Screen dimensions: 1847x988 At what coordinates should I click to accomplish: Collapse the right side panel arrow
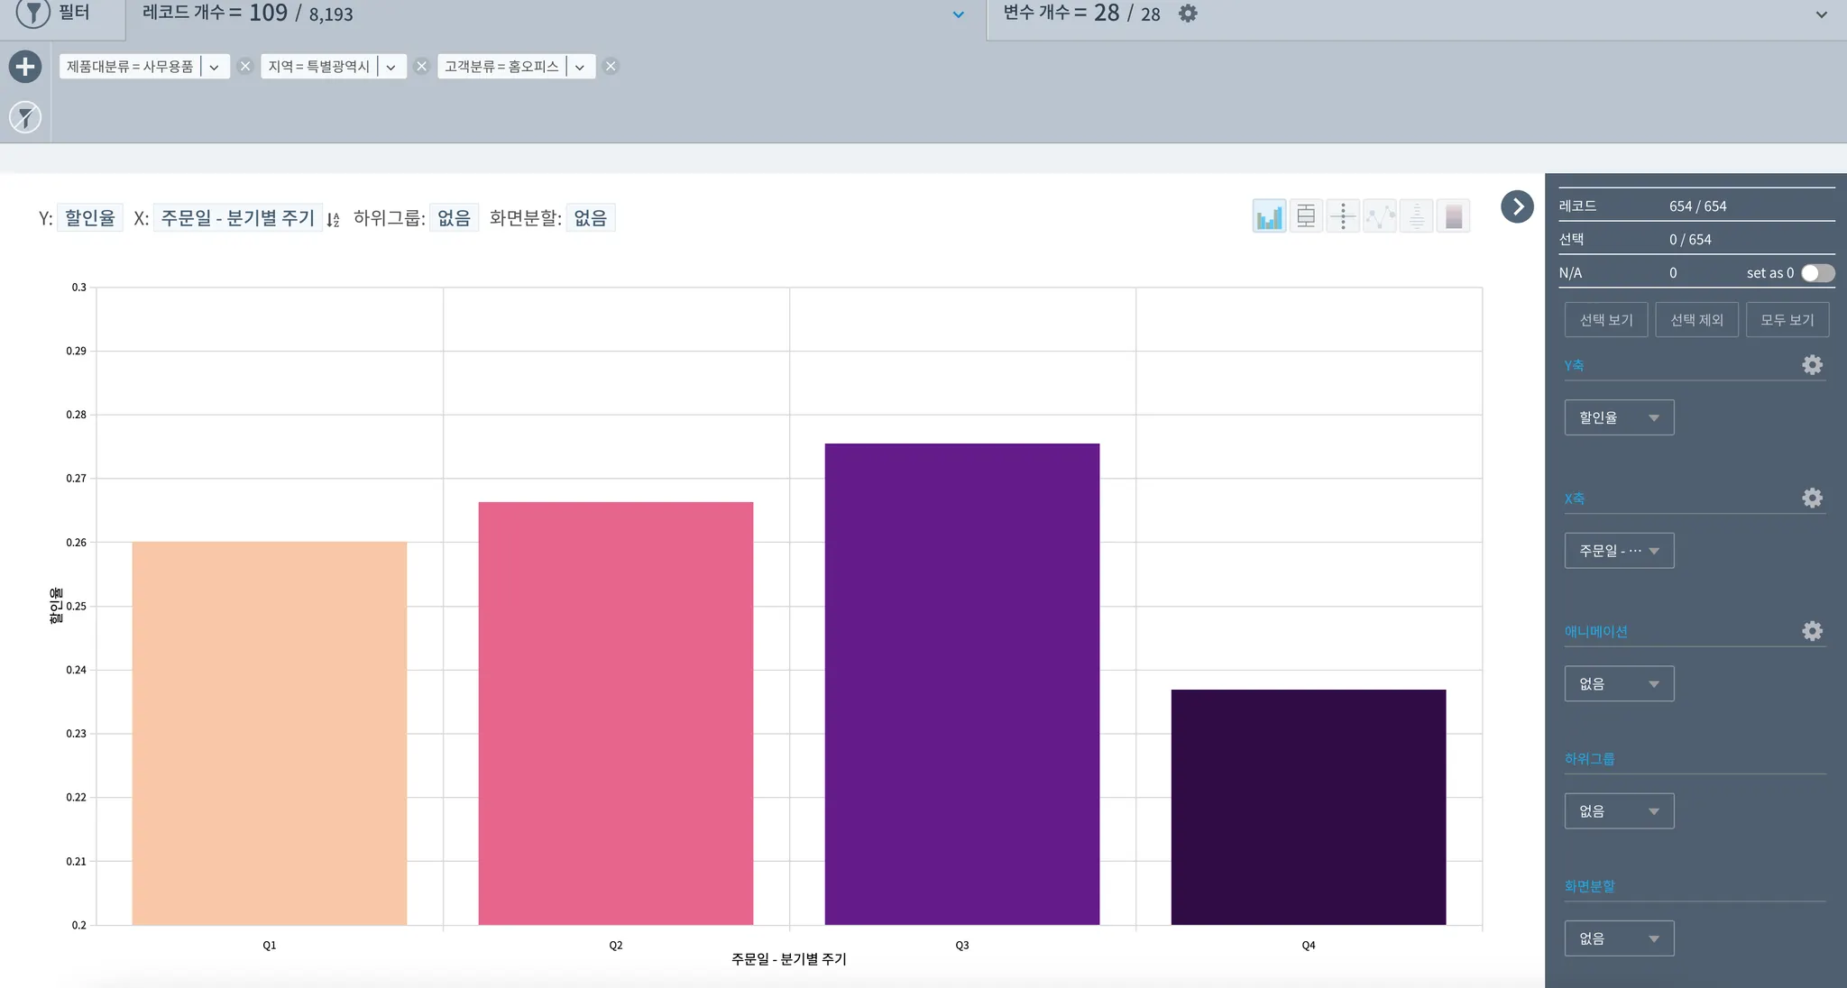(x=1517, y=206)
